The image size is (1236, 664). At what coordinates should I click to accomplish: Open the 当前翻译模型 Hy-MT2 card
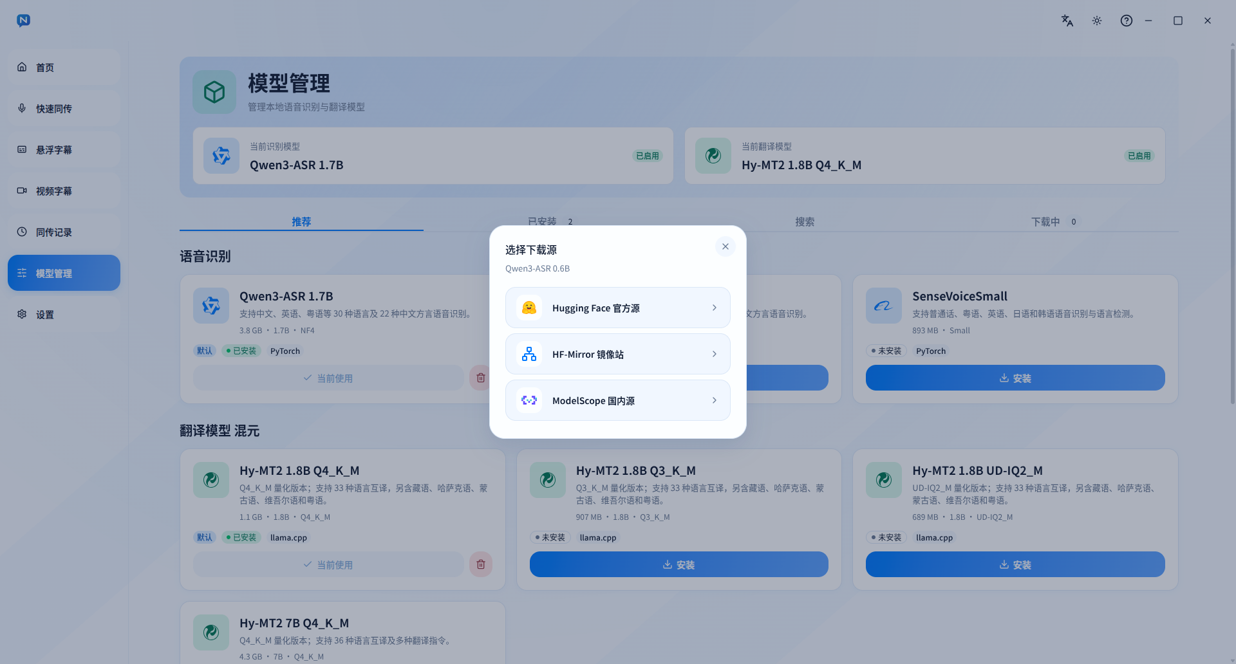pyautogui.click(x=925, y=156)
